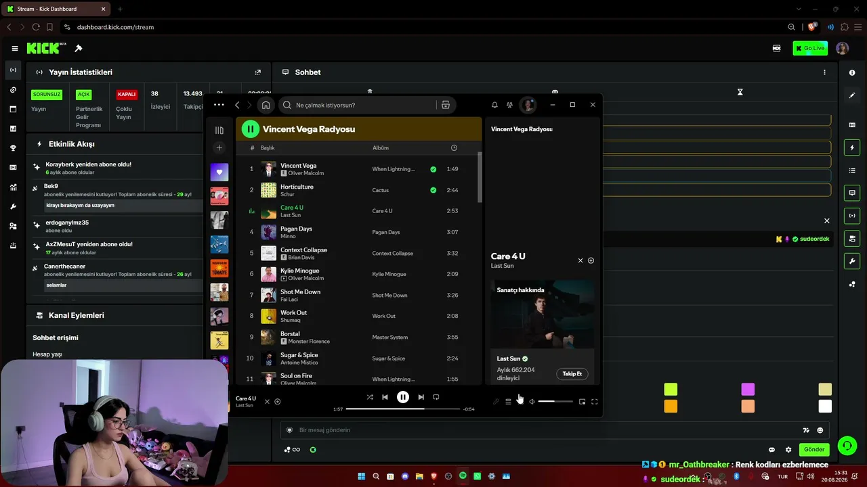Pick the magenta color swatch
867x487 pixels.
click(x=748, y=389)
